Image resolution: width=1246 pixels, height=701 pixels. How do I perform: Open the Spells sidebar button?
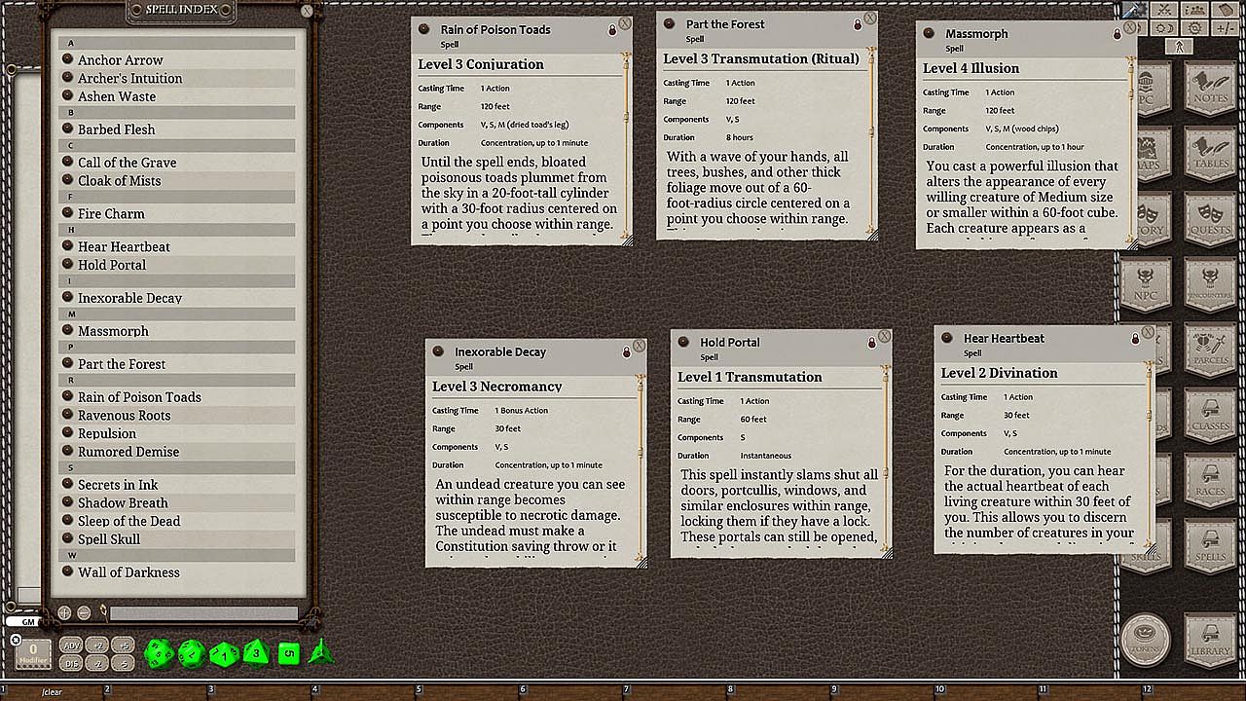1210,546
